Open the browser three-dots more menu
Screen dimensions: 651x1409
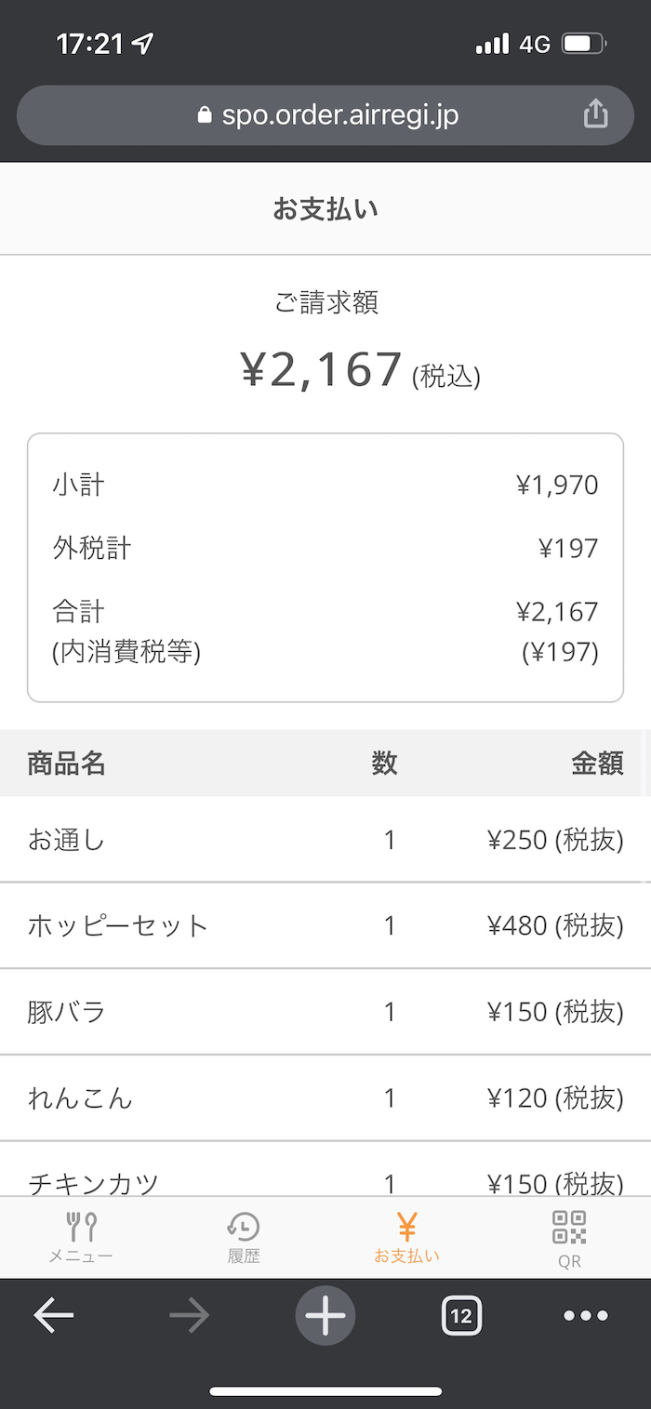tap(586, 1316)
